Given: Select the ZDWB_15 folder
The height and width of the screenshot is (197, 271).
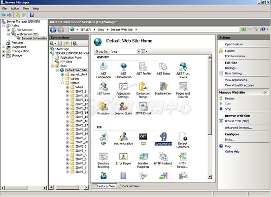Looking at the screenshot, I should click(x=82, y=117).
